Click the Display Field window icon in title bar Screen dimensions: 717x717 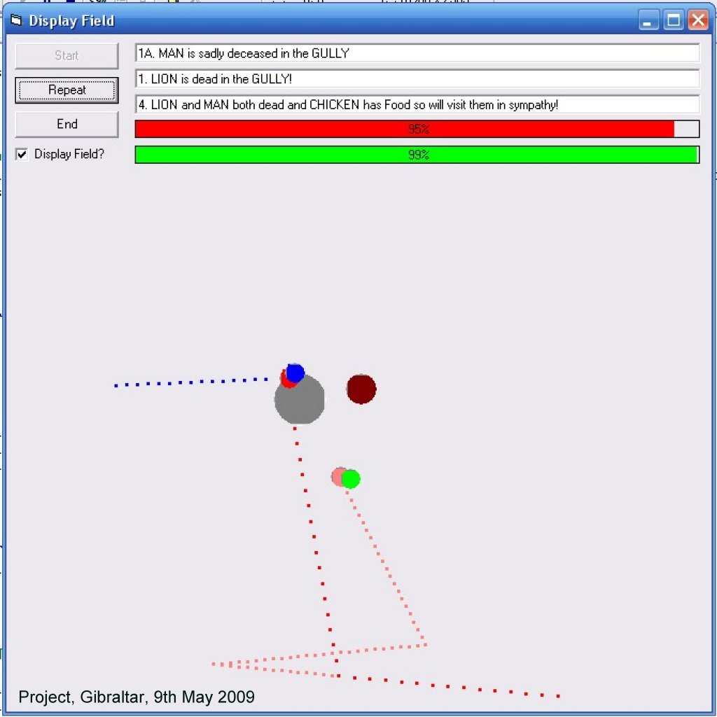click(x=17, y=20)
